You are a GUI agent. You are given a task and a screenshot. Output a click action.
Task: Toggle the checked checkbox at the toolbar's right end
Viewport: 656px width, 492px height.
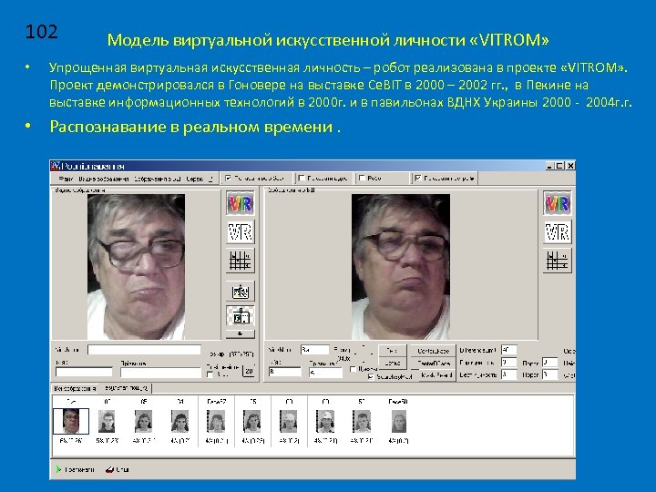click(417, 179)
